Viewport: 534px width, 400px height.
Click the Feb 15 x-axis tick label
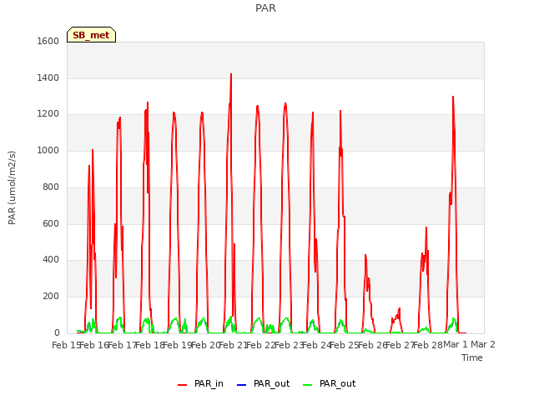click(x=66, y=345)
